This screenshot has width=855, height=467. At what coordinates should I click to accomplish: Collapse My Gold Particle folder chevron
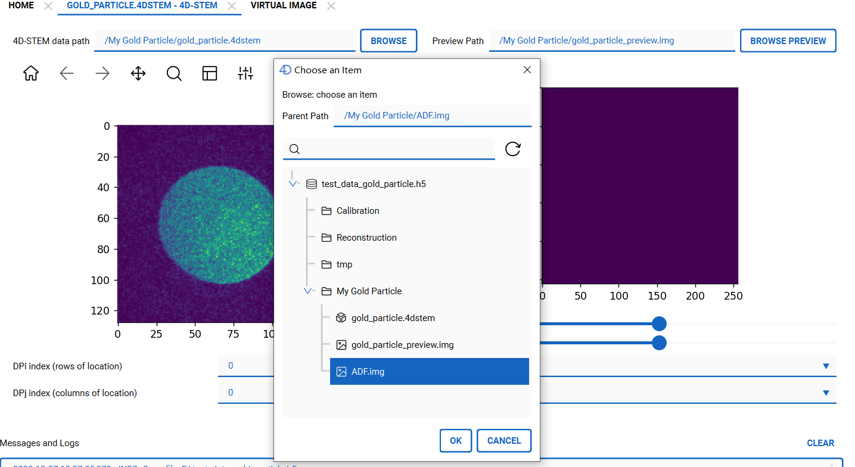(x=308, y=291)
